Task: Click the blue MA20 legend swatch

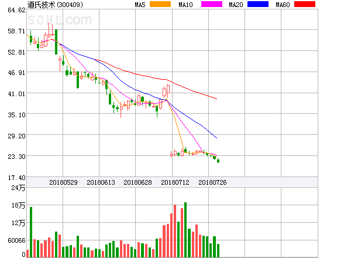Action: (258, 4)
